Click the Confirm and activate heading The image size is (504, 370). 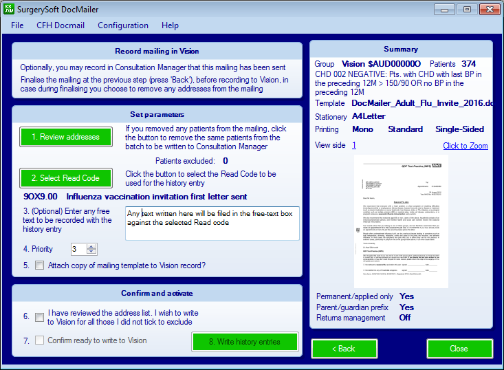tap(157, 293)
